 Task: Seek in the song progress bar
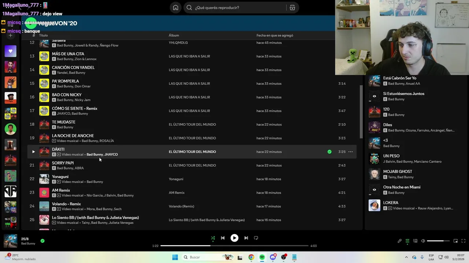point(234,246)
